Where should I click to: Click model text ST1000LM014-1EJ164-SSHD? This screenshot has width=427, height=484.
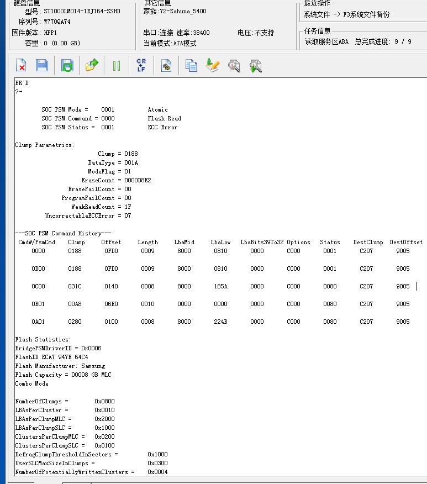click(82, 12)
